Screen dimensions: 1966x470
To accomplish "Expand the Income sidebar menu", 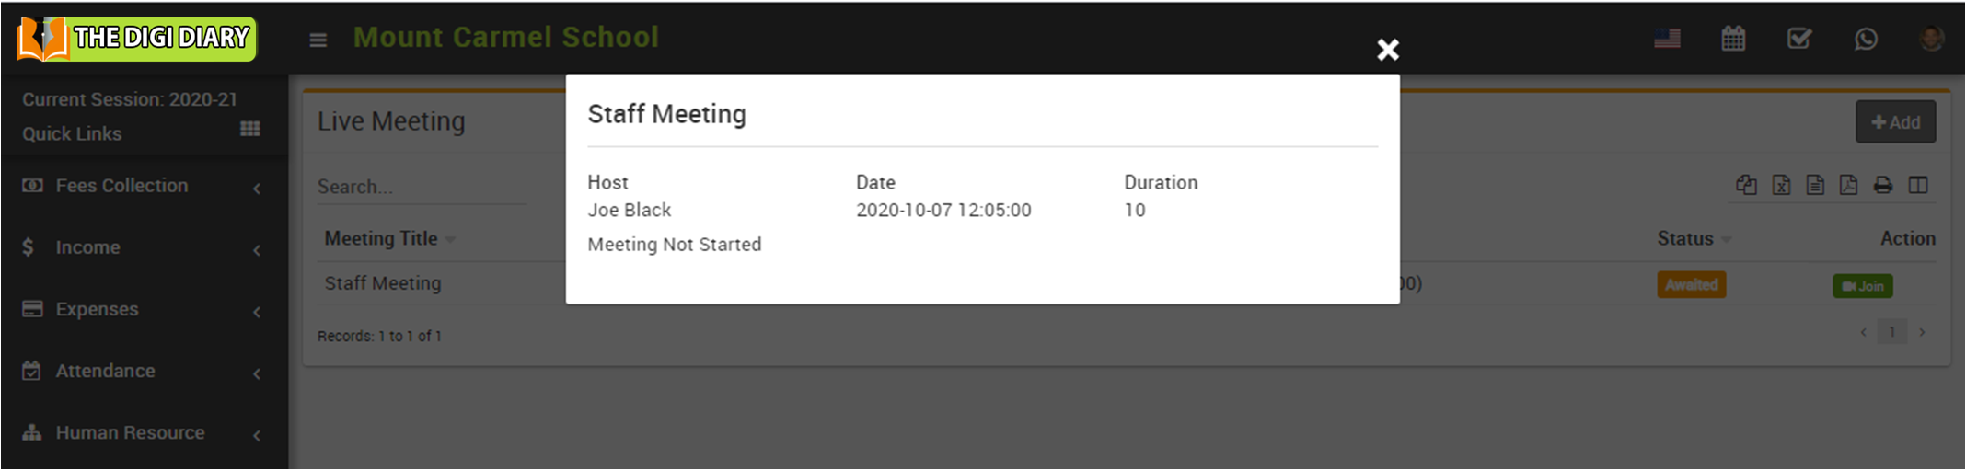I will pos(87,247).
